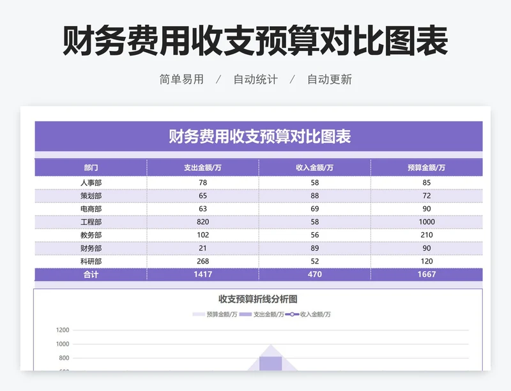
Task: Select 科研部 budget value 120
Action: [x=427, y=261]
